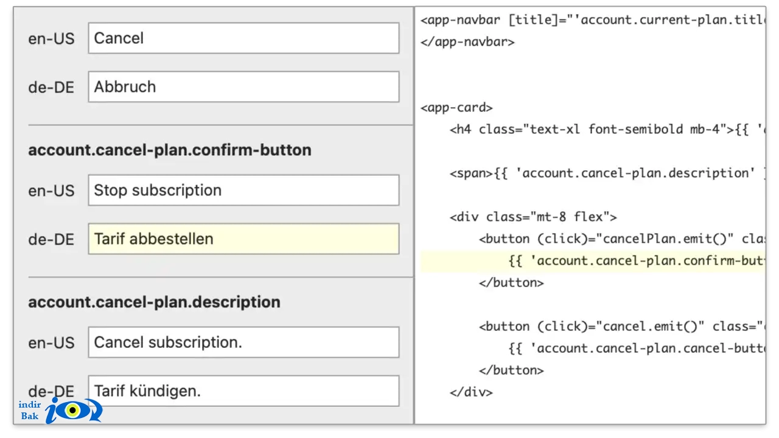Select the de-DE field containing Abbruch
The width and height of the screenshot is (779, 438).
click(x=243, y=87)
